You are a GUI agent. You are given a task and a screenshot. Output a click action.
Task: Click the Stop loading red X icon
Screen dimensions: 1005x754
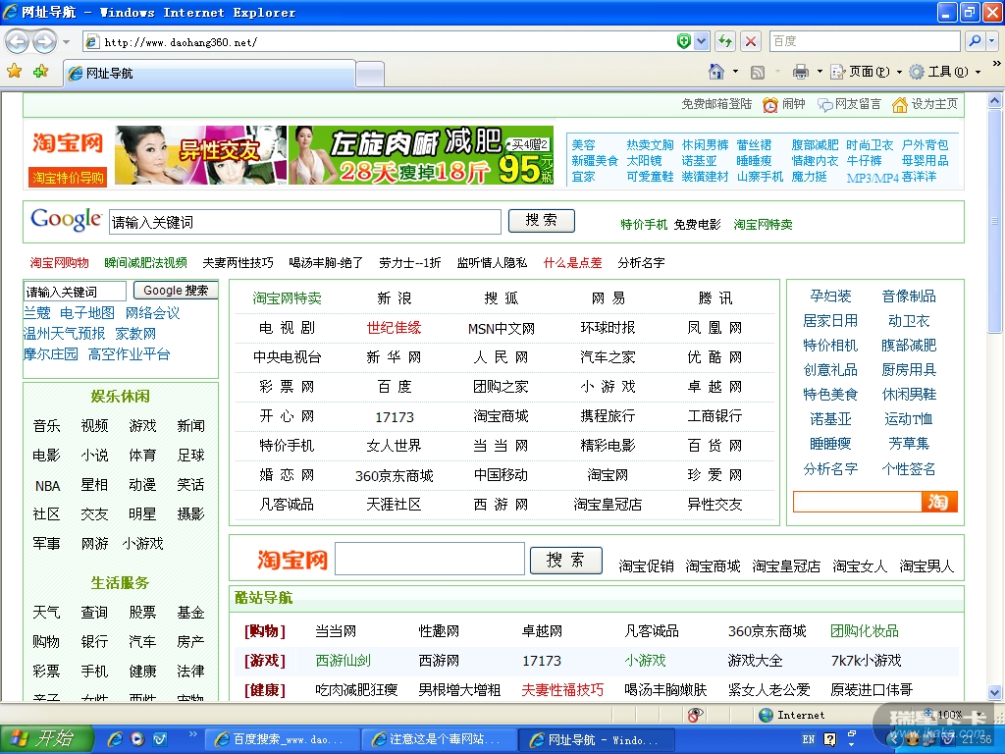pyautogui.click(x=751, y=41)
